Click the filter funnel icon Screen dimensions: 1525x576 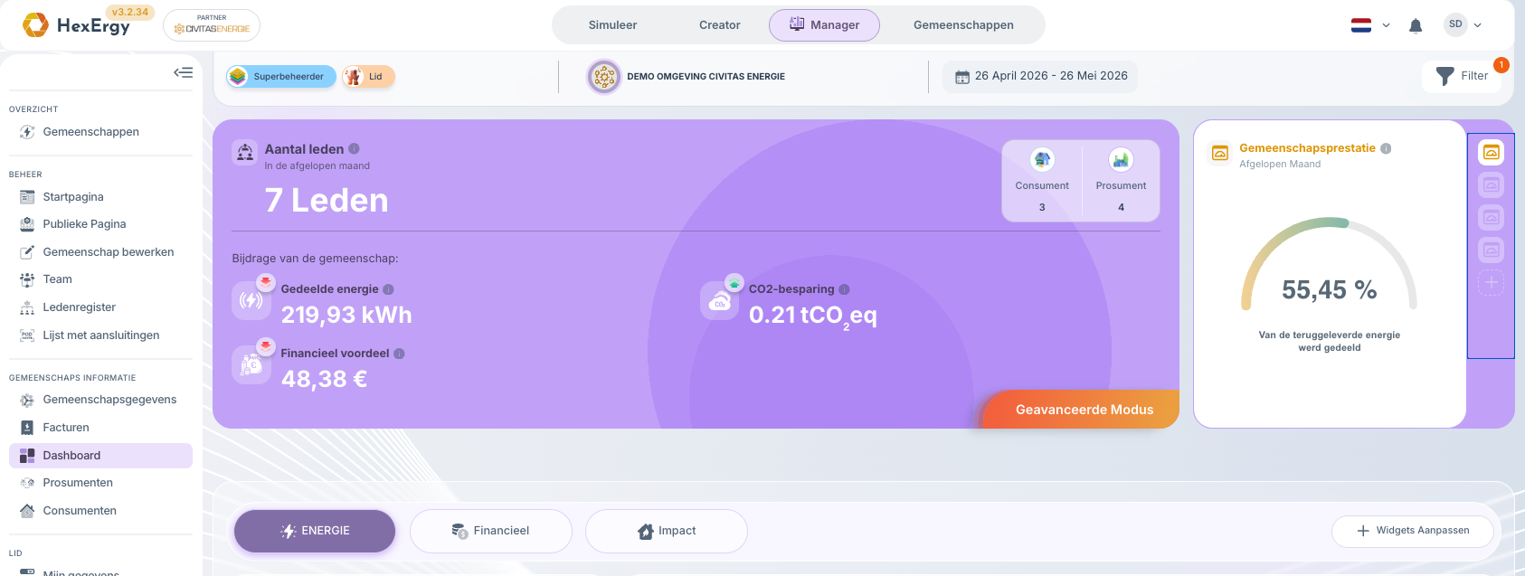1445,76
